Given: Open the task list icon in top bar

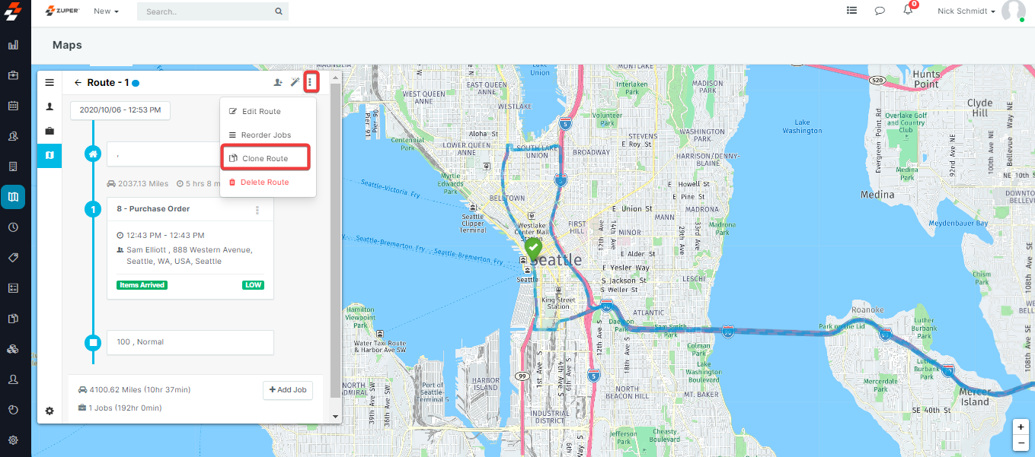Looking at the screenshot, I should coord(851,11).
